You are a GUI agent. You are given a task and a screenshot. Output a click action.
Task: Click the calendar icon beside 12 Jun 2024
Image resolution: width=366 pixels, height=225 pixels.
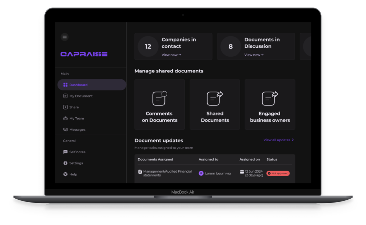pos(242,172)
